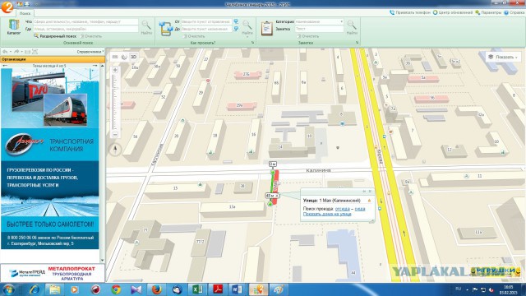This screenshot has width=526, height=296.
Task: Close the street info popup
Action: point(370,192)
